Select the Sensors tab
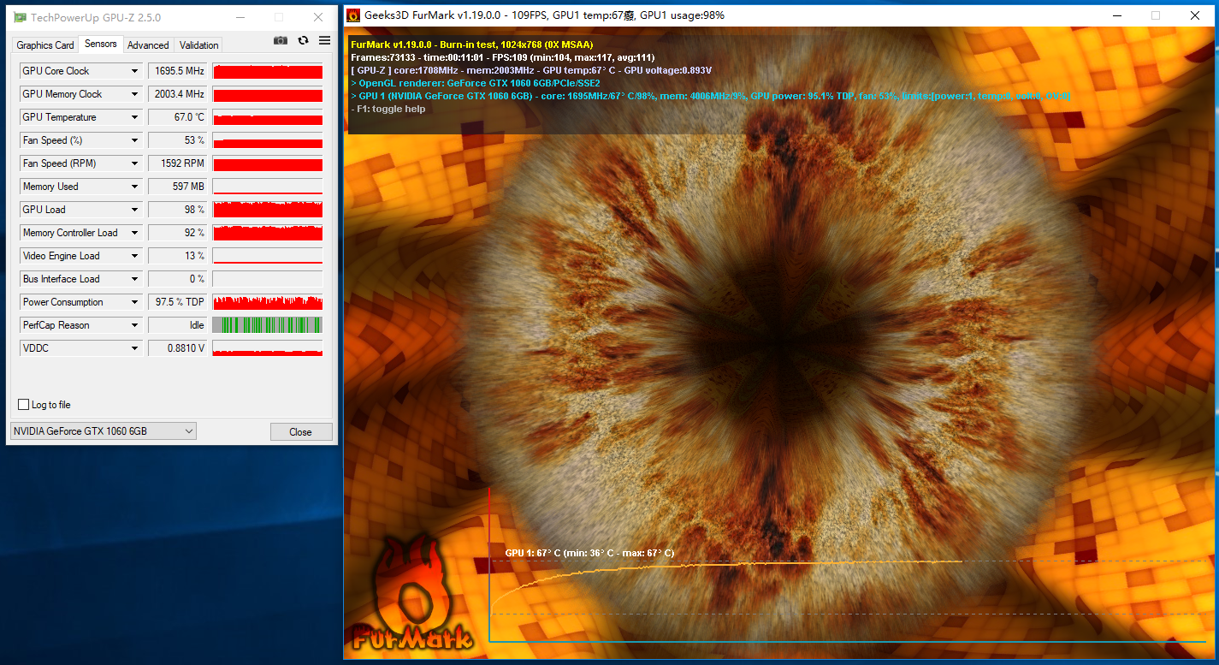 click(x=101, y=44)
